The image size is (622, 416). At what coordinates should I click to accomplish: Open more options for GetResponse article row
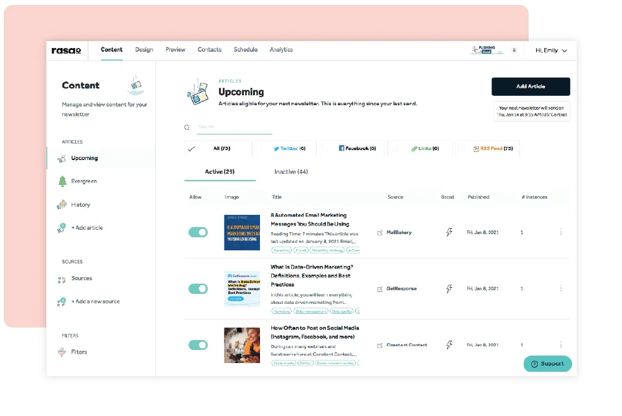coord(561,288)
